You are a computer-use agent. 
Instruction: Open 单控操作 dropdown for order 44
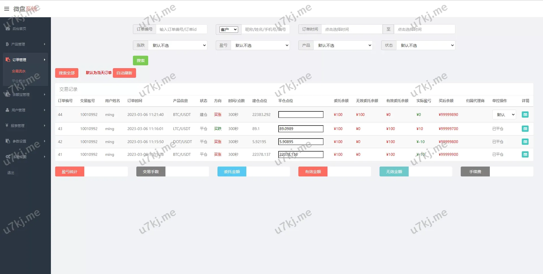coord(504,115)
